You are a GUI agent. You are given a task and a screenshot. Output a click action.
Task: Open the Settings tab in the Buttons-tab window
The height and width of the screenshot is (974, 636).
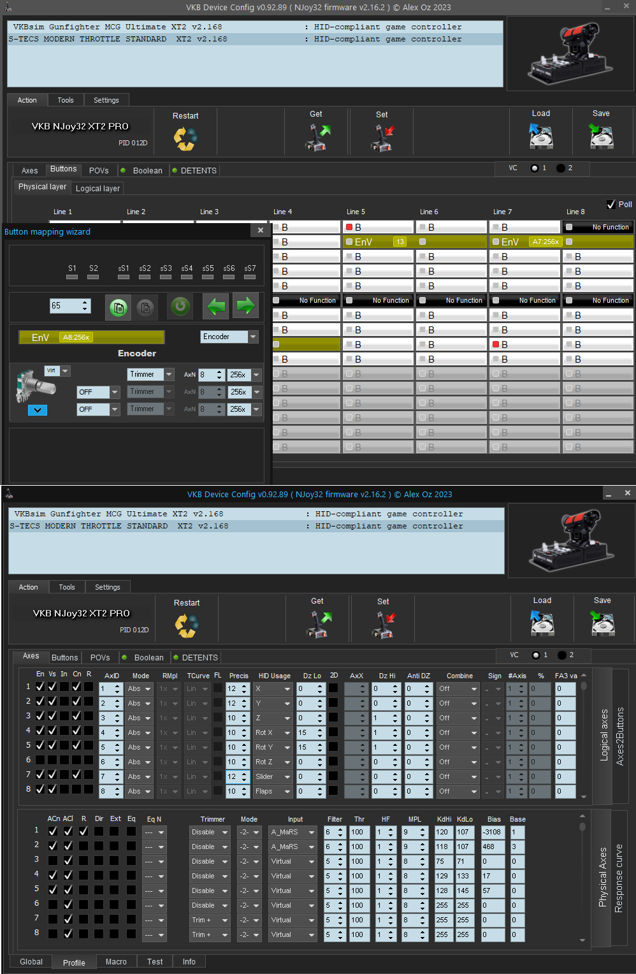tap(106, 100)
